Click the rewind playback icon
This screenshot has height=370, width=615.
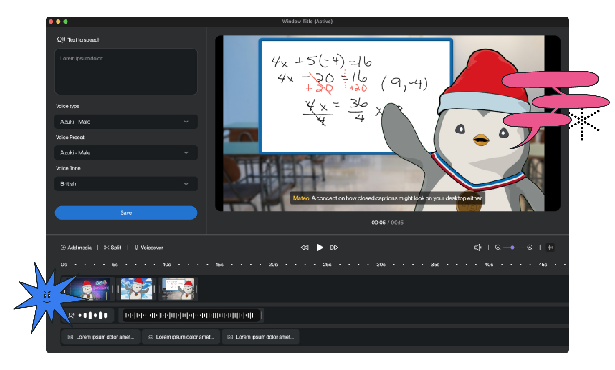point(304,248)
